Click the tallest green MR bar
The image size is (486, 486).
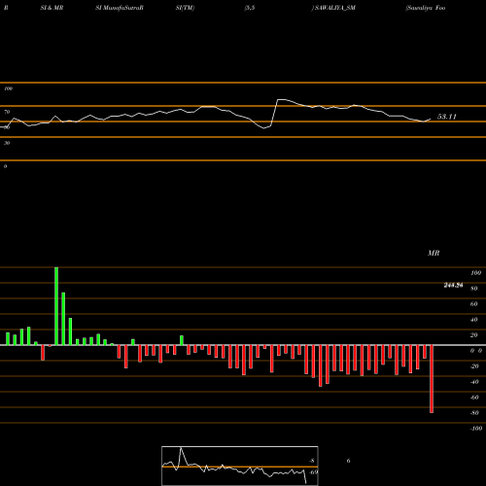(56, 306)
